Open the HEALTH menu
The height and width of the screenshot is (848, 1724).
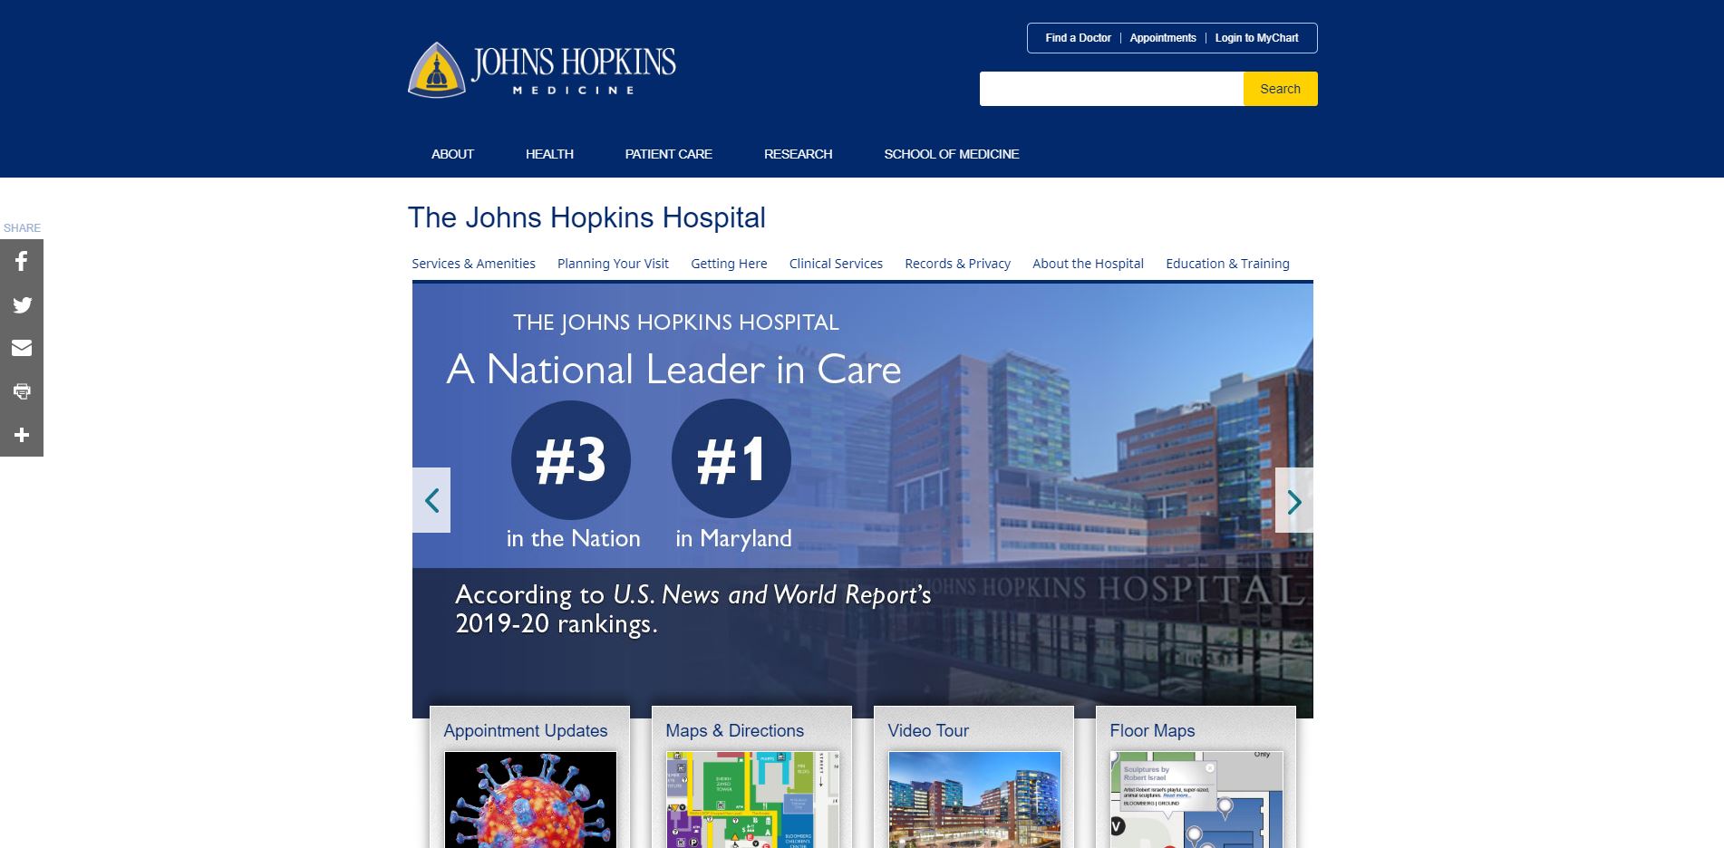(x=549, y=154)
